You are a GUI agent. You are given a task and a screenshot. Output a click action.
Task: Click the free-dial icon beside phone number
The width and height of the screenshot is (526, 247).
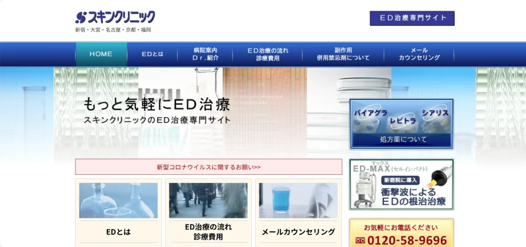coord(360,241)
